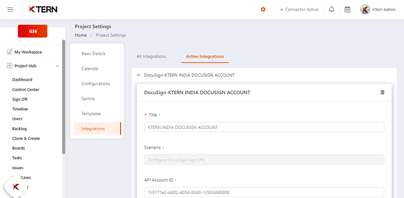Click the Title input field
The height and width of the screenshot is (198, 404).
coord(264,127)
